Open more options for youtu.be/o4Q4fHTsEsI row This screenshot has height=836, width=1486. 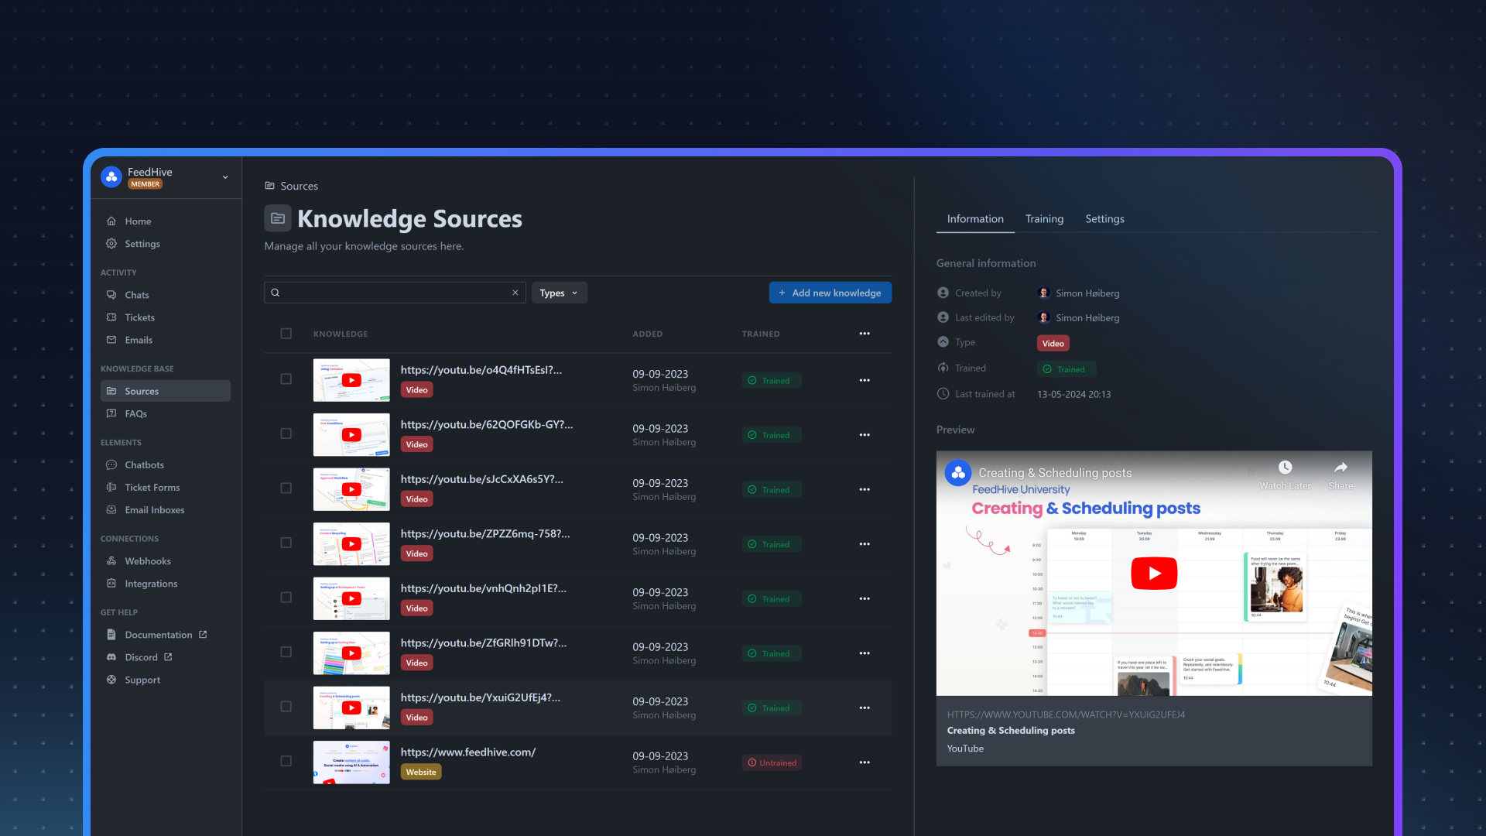tap(865, 380)
